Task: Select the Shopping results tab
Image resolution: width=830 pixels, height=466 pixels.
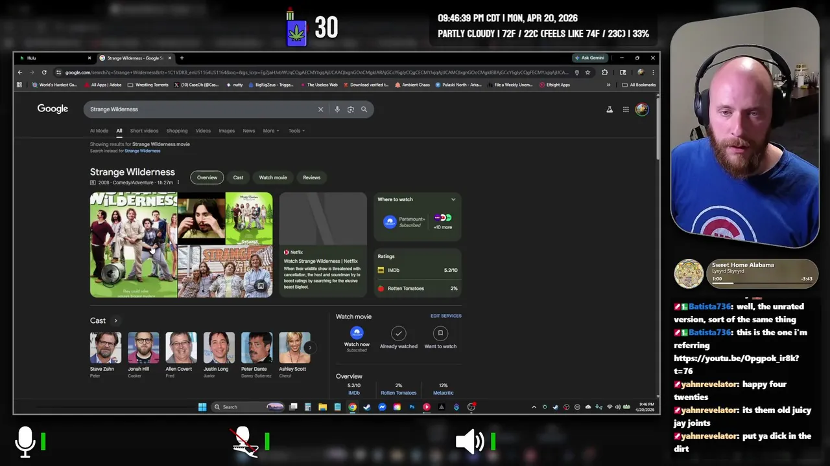Action: [177, 131]
